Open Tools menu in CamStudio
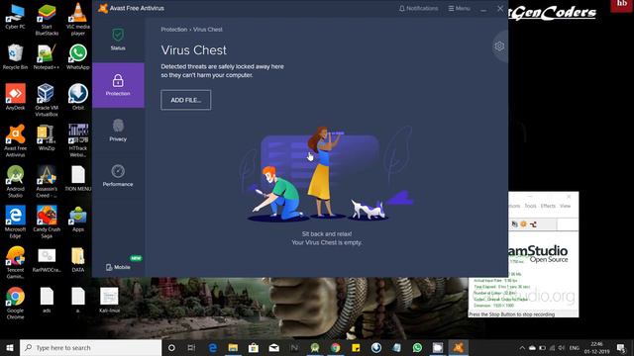 pyautogui.click(x=530, y=206)
